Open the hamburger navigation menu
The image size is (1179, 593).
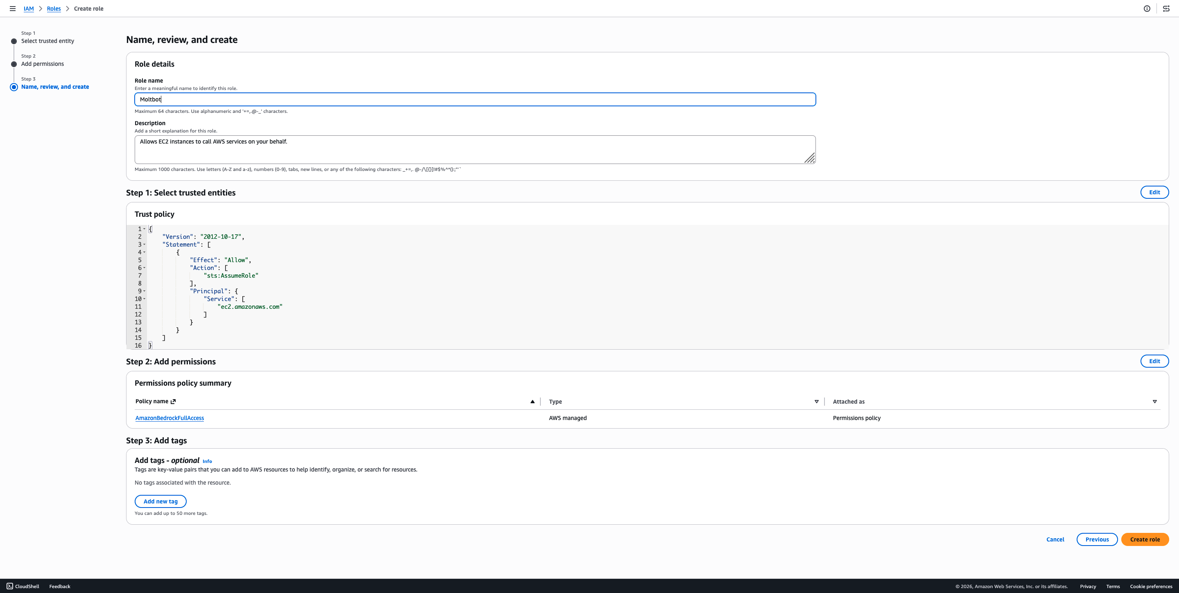(x=12, y=9)
